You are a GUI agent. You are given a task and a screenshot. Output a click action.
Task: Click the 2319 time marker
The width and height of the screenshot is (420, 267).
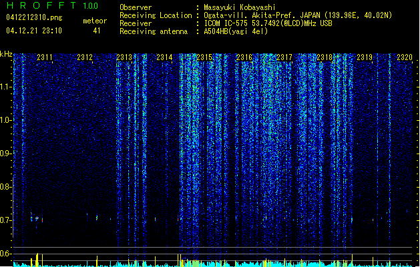click(x=365, y=57)
